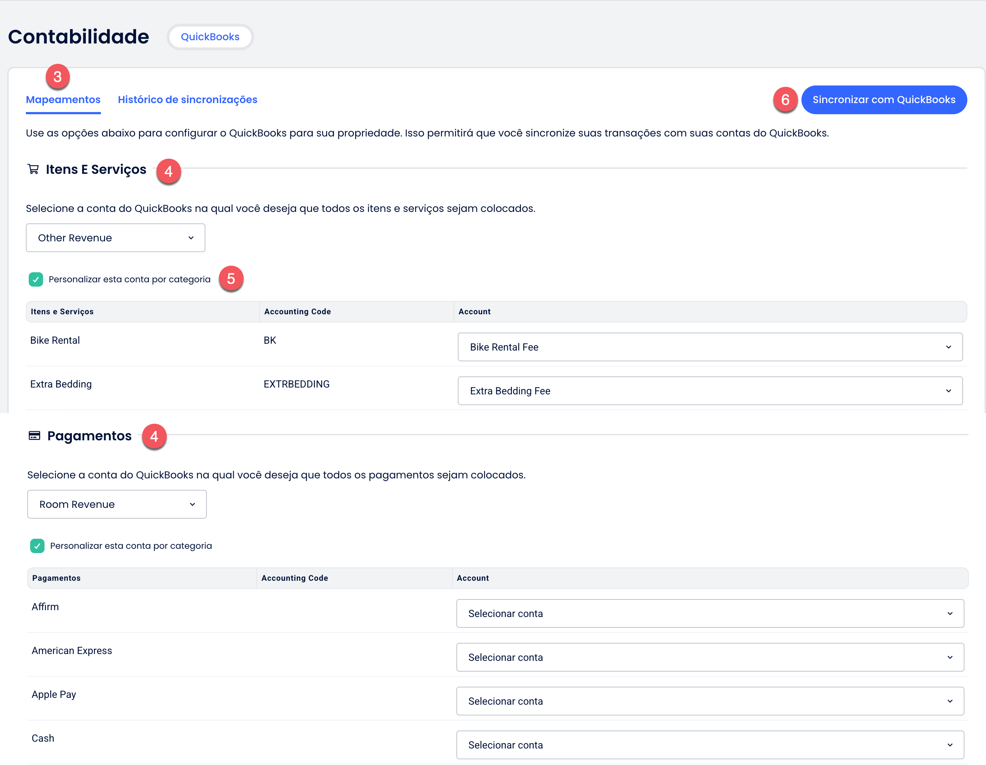Open the Other Revenue account dropdown
Image resolution: width=986 pixels, height=765 pixels.
(116, 238)
